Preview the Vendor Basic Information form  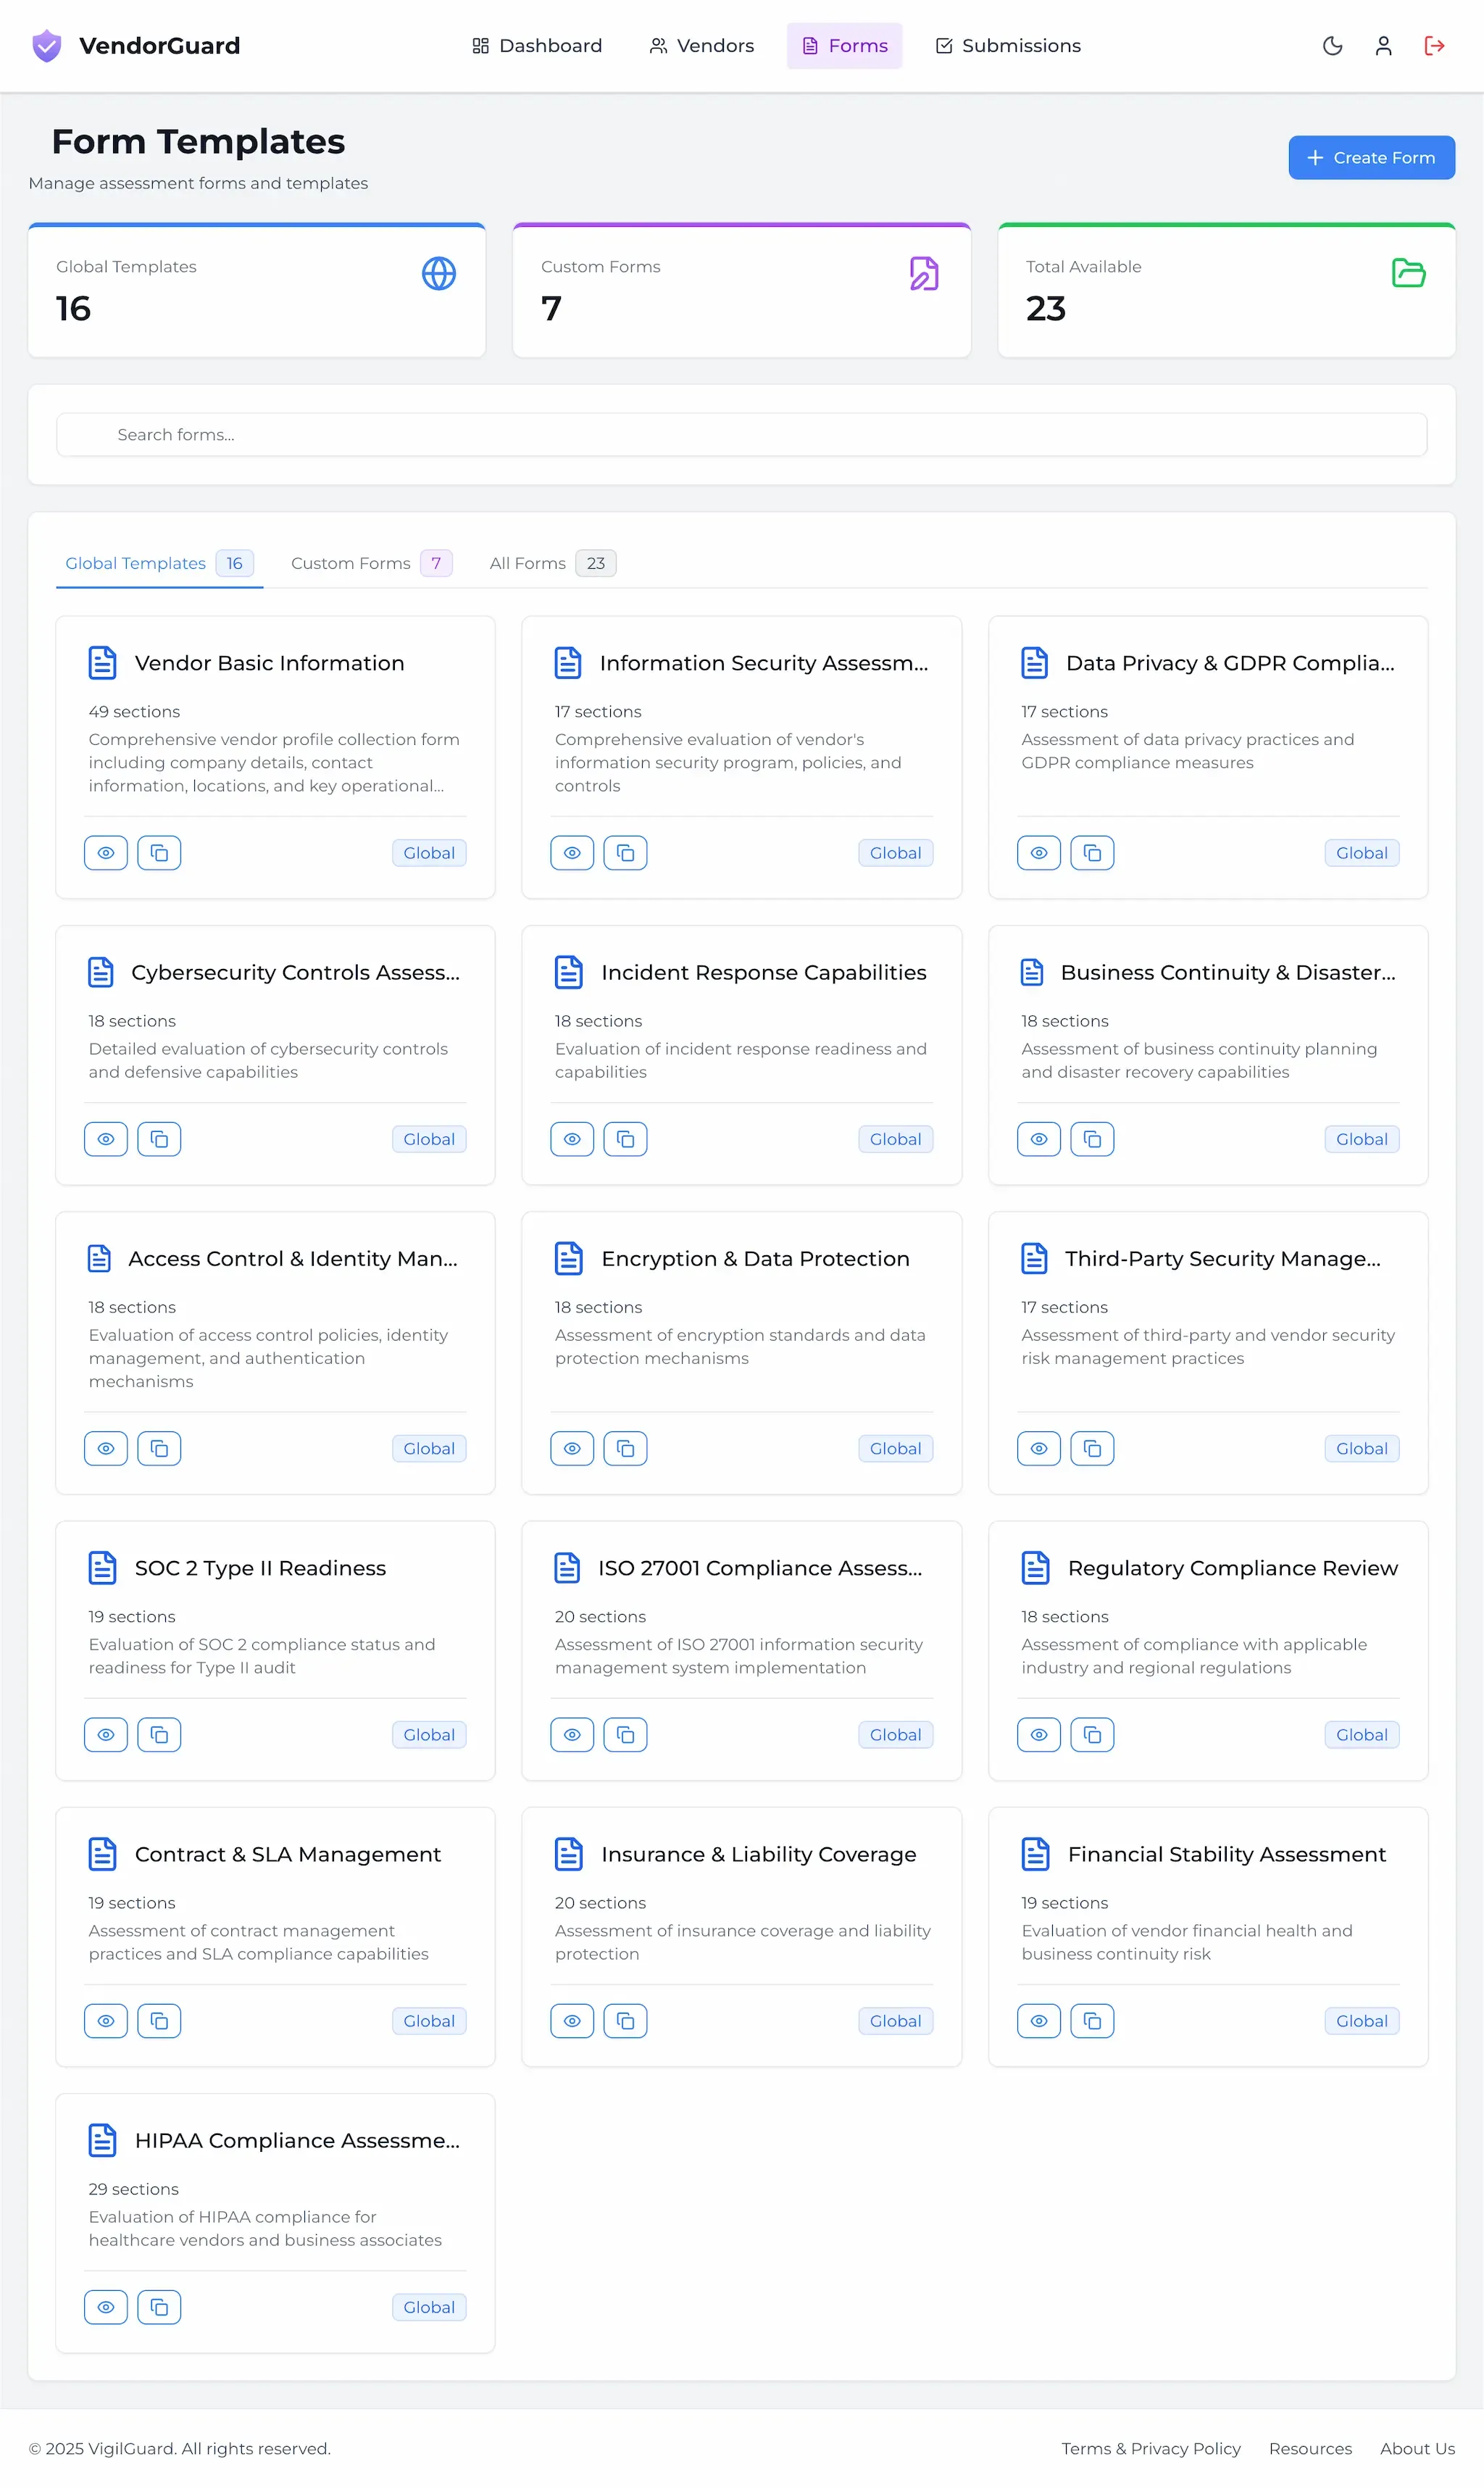point(106,853)
